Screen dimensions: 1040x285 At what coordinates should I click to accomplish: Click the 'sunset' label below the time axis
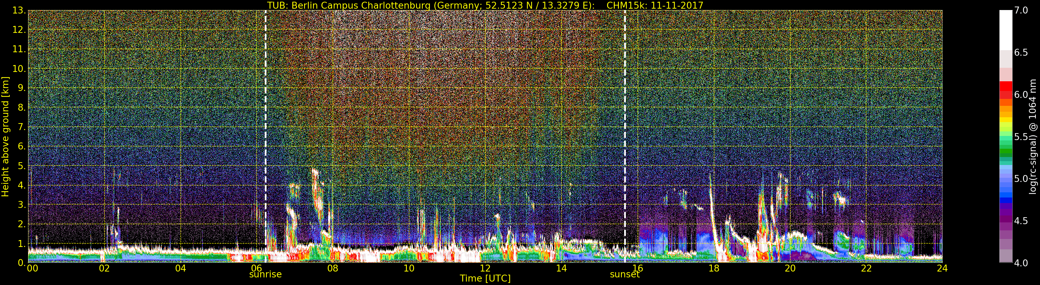click(x=624, y=275)
